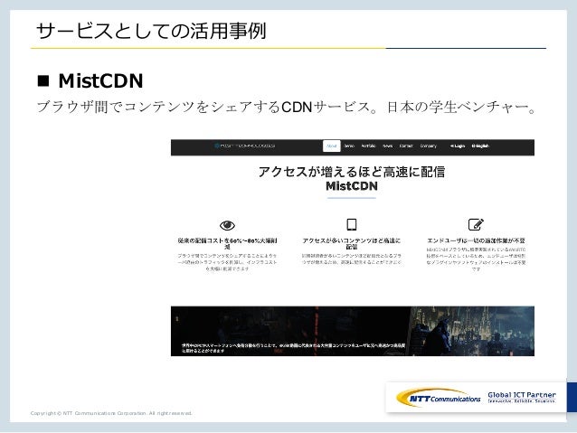The height and width of the screenshot is (433, 577).
Task: Click the slide title サービスとしての活用事例
Action: [151, 31]
